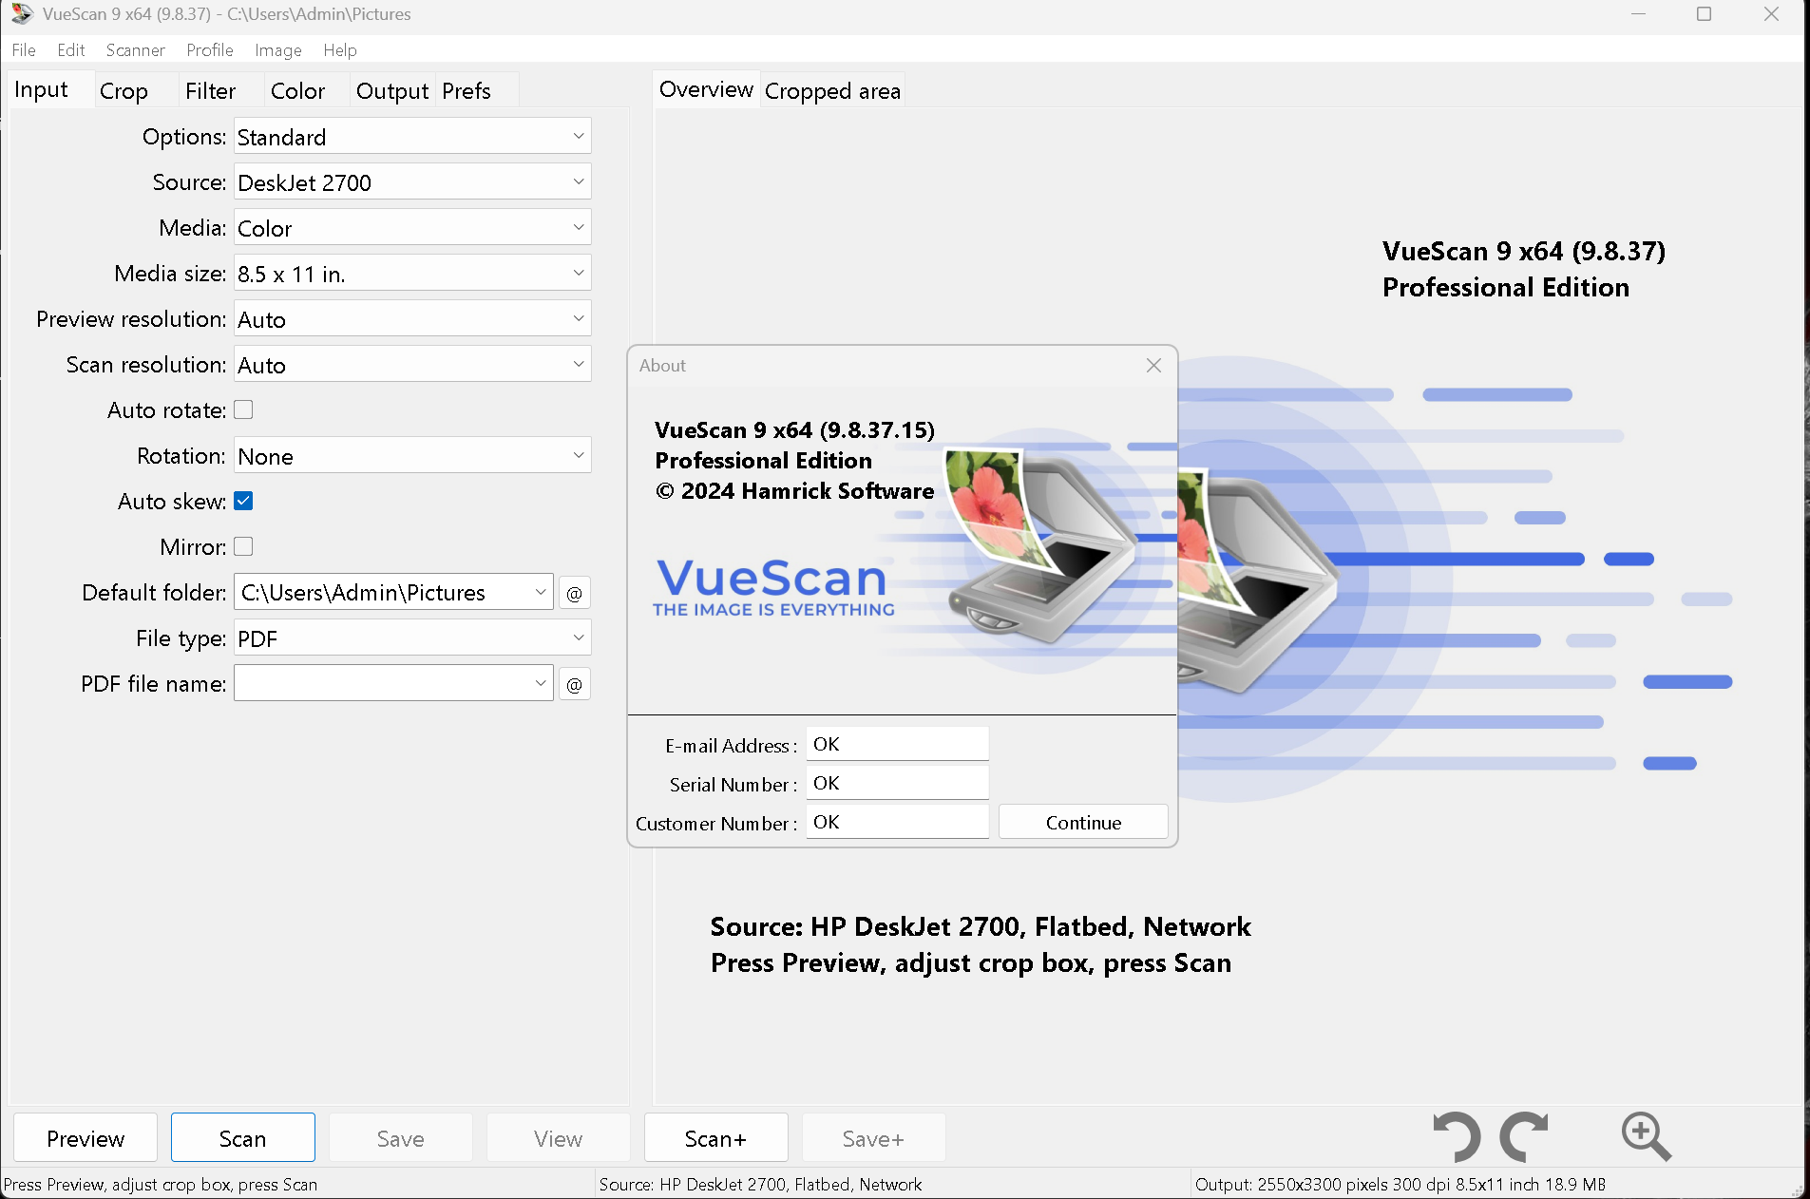Click the Preview button
1810x1199 pixels.
pos(86,1137)
